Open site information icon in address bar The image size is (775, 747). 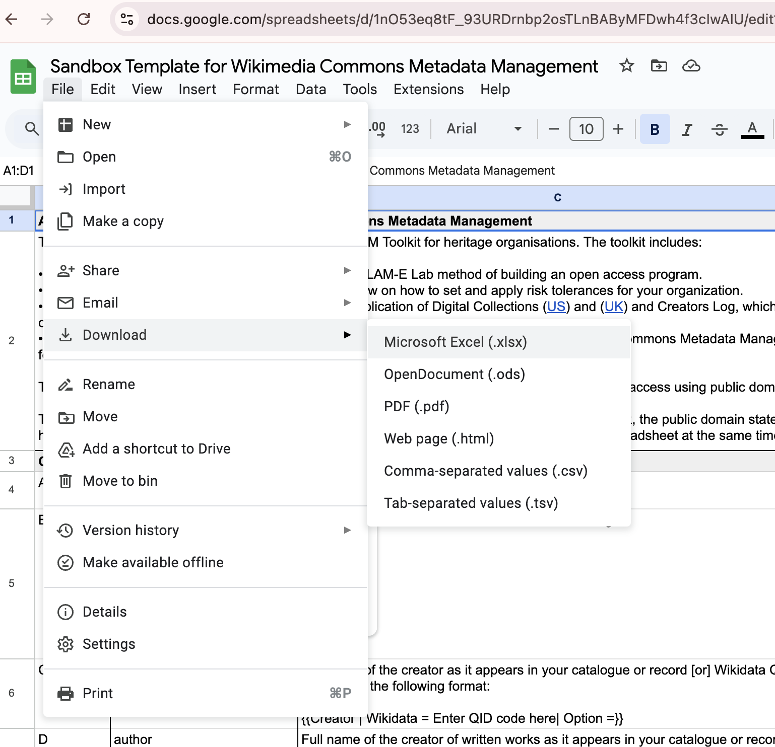tap(126, 19)
